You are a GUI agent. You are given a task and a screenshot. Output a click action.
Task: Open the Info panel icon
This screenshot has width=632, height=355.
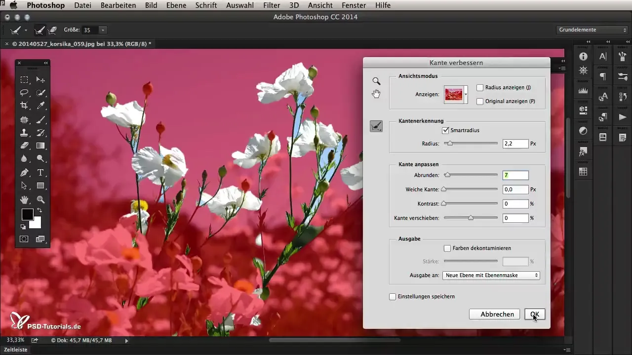(x=583, y=56)
